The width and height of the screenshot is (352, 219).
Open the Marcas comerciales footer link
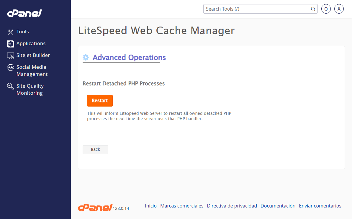point(182,206)
